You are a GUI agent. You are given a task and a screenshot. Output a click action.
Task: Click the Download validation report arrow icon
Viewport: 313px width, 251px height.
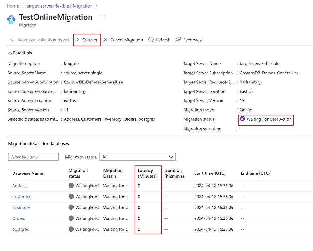(12, 40)
